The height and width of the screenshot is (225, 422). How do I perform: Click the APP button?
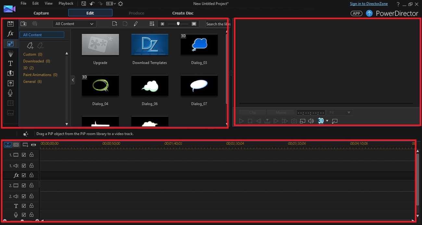pyautogui.click(x=356, y=13)
